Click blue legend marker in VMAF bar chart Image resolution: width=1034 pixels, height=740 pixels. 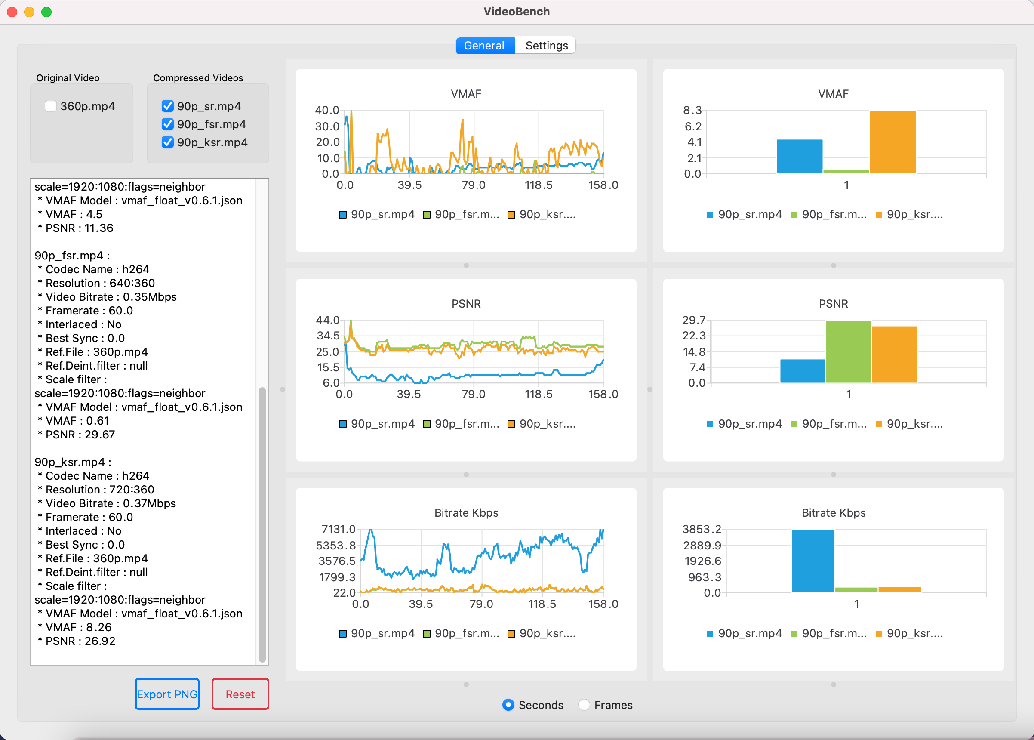710,215
